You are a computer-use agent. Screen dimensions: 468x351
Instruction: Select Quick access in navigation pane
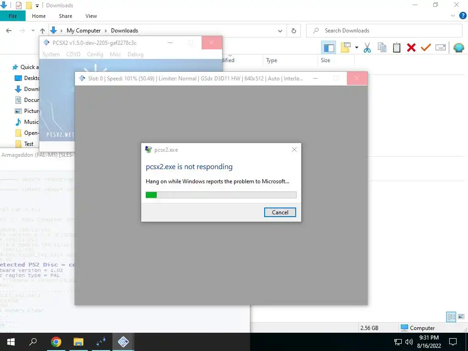(x=26, y=67)
